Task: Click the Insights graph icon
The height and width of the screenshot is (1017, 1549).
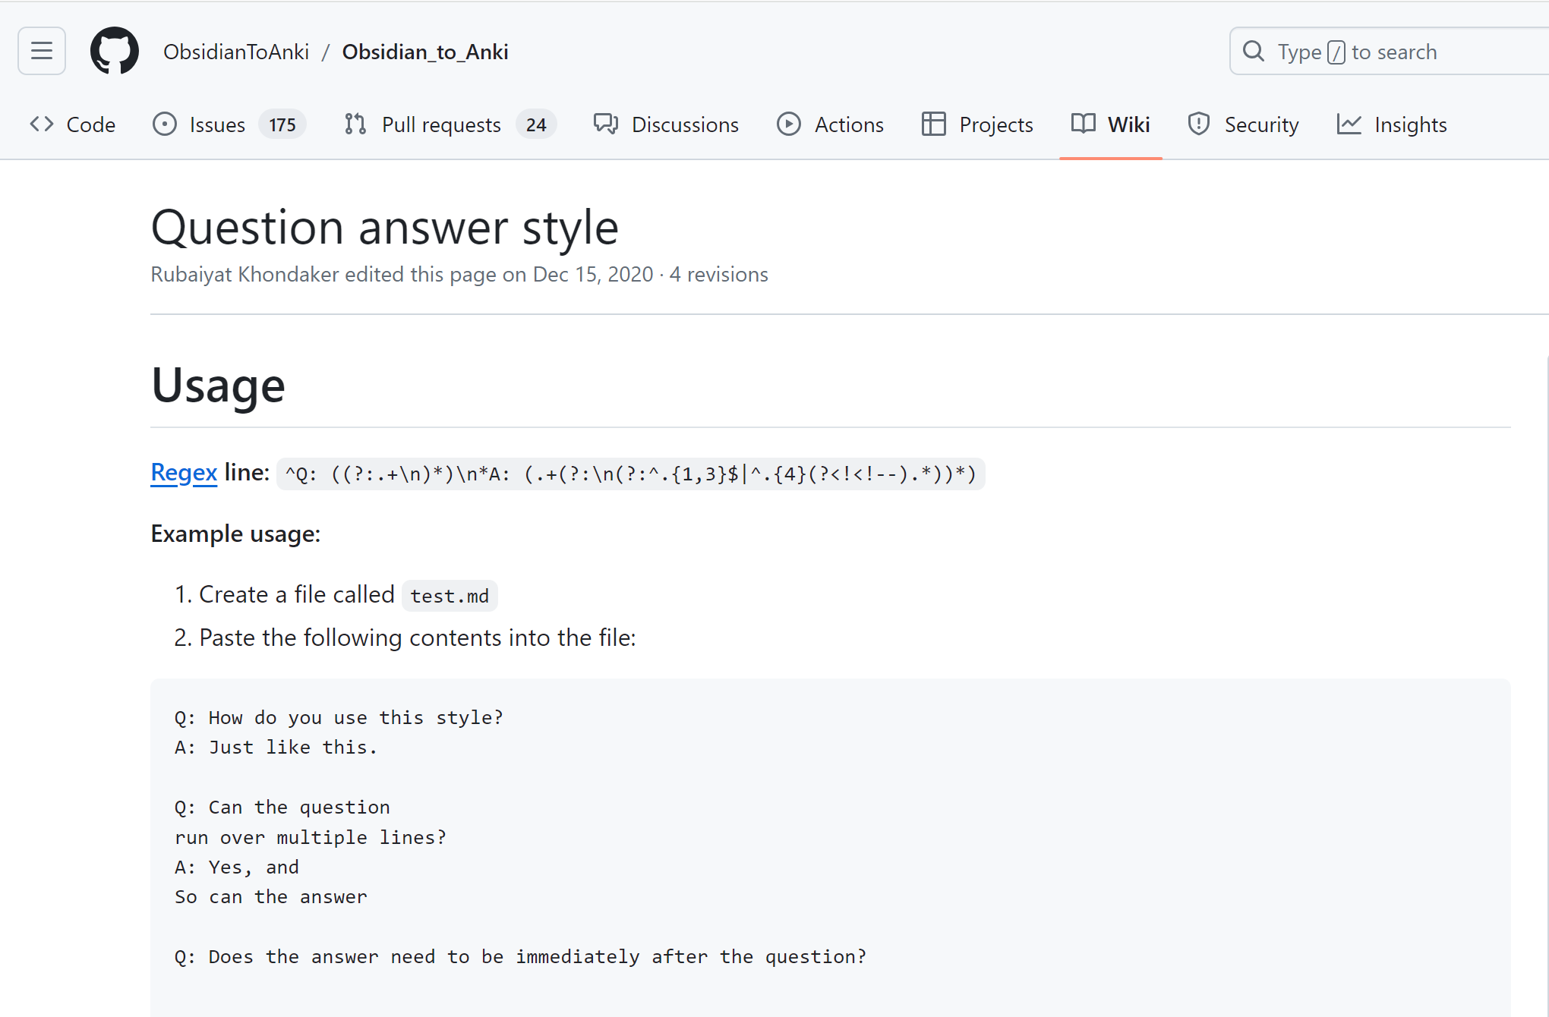Action: [1349, 124]
